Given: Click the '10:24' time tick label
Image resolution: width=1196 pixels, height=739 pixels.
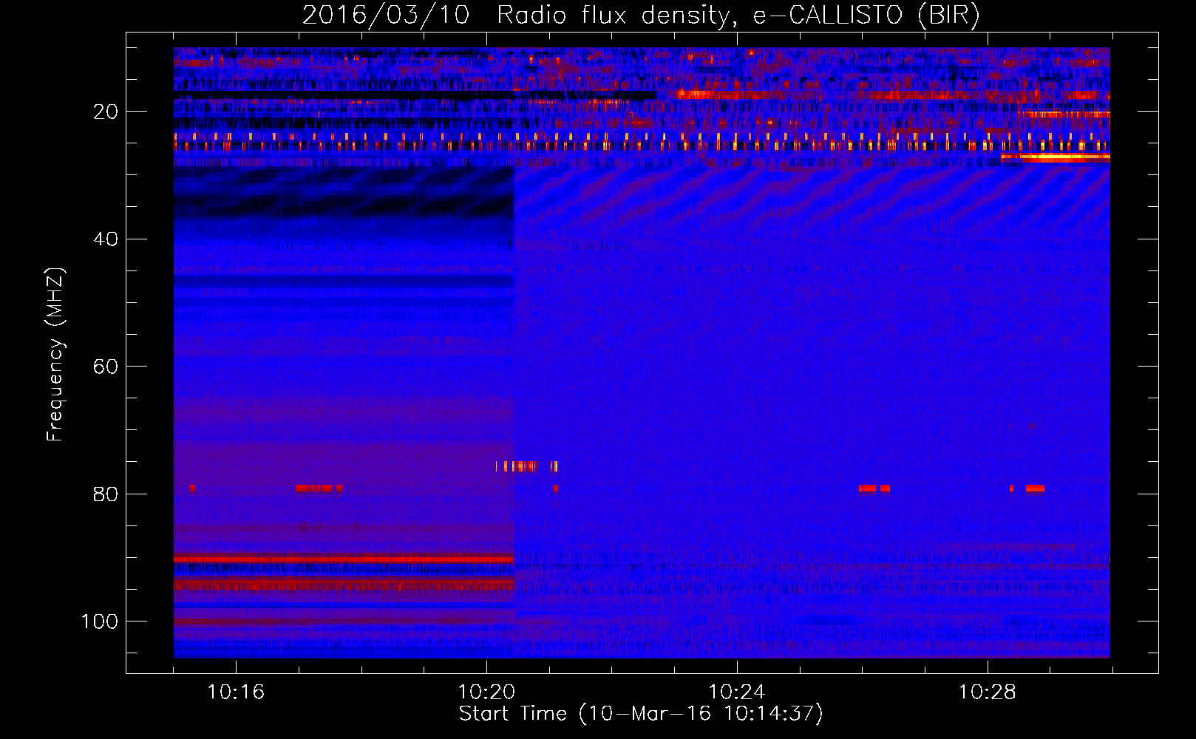Looking at the screenshot, I should pyautogui.click(x=737, y=692).
